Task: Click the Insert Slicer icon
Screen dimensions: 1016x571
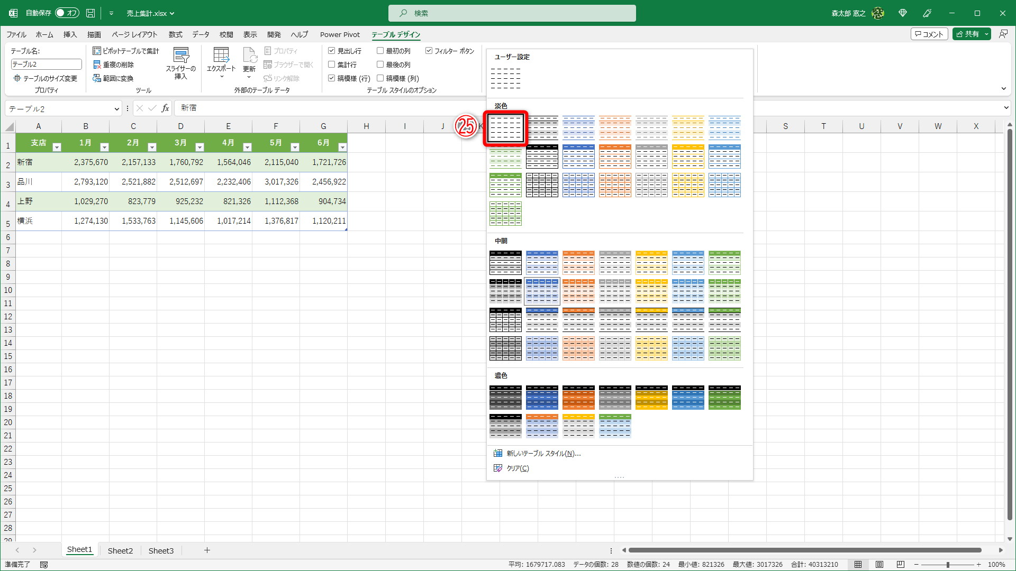Action: 181,56
